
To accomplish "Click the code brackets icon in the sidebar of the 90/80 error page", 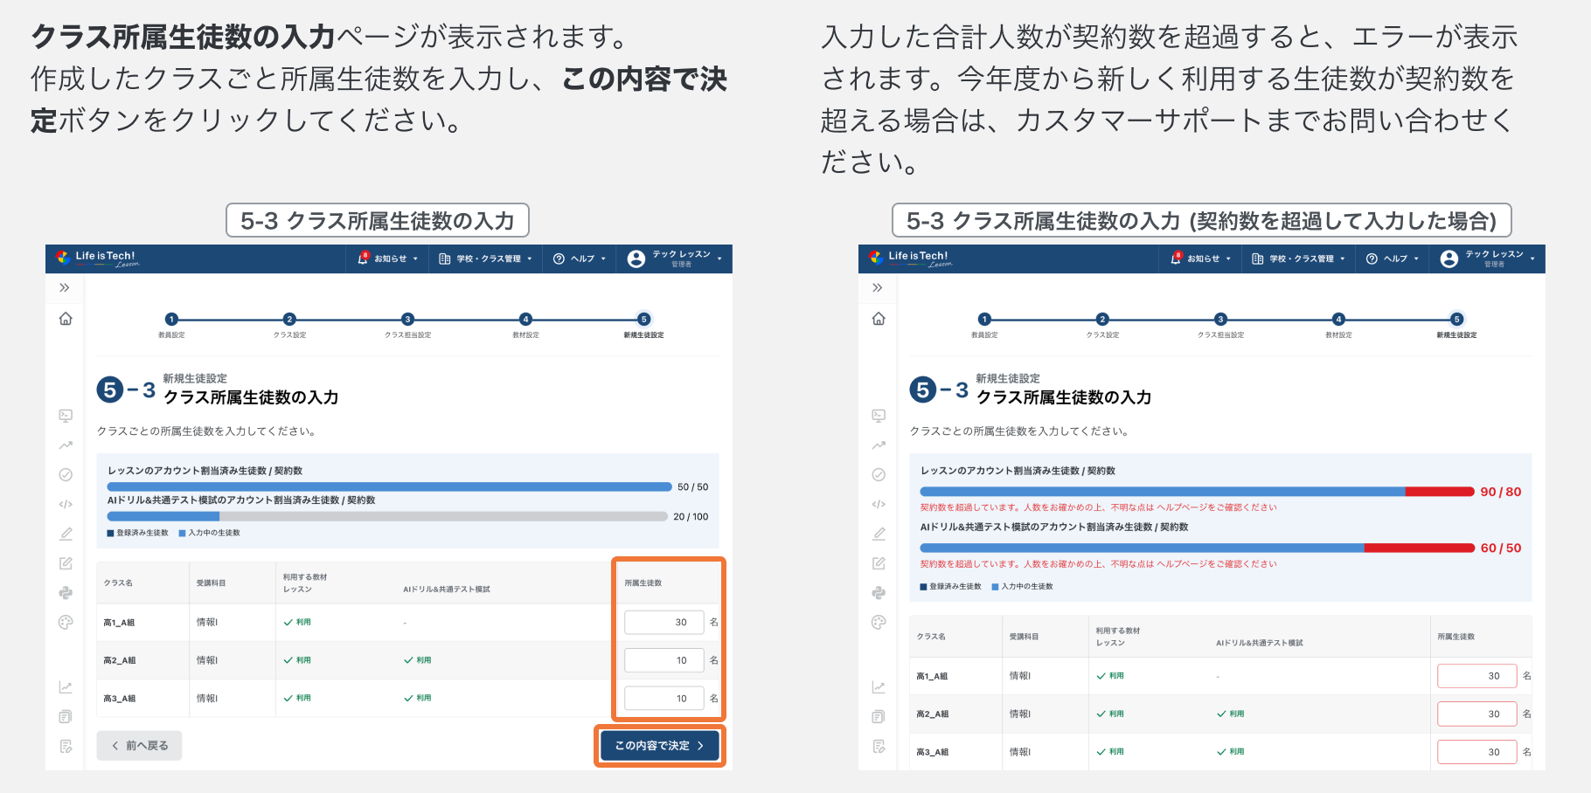I will pyautogui.click(x=879, y=504).
